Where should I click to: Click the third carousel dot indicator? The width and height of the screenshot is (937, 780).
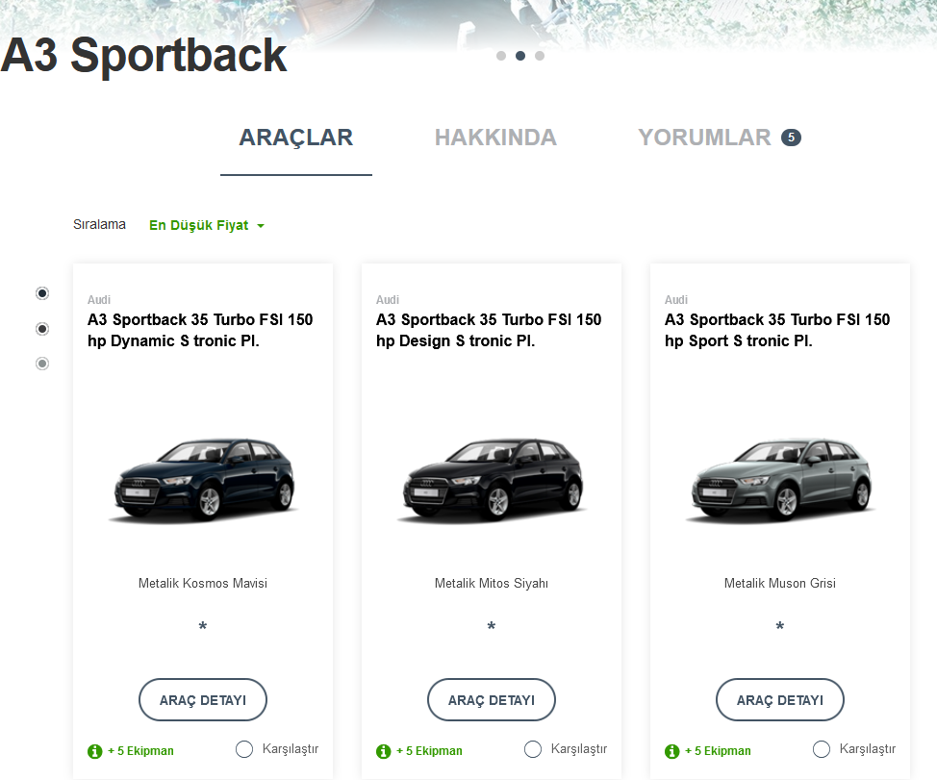pos(540,56)
